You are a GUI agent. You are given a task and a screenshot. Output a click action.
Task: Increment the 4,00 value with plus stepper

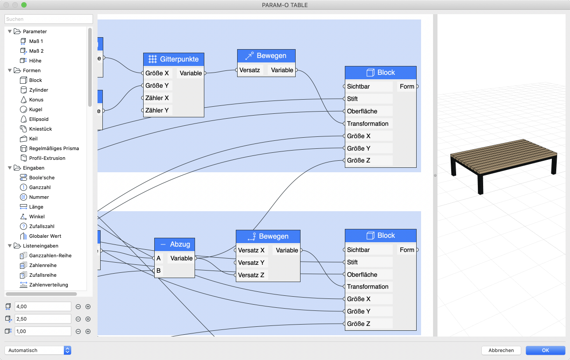click(x=88, y=306)
